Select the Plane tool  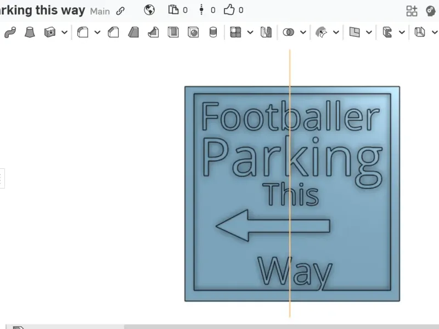point(354,32)
